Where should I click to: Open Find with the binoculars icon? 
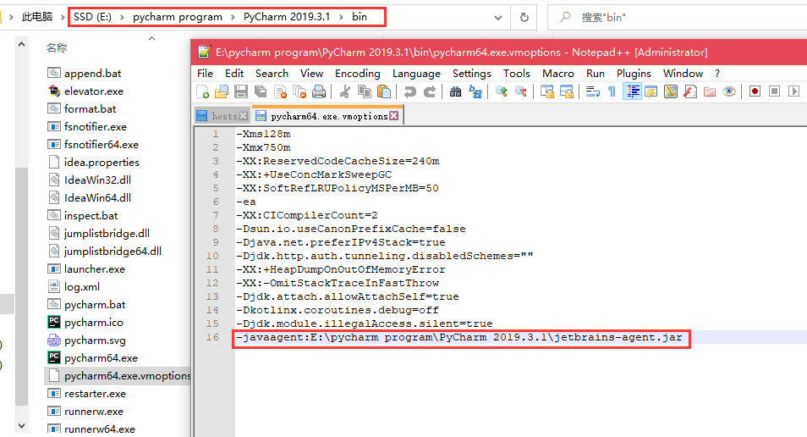pyautogui.click(x=455, y=91)
